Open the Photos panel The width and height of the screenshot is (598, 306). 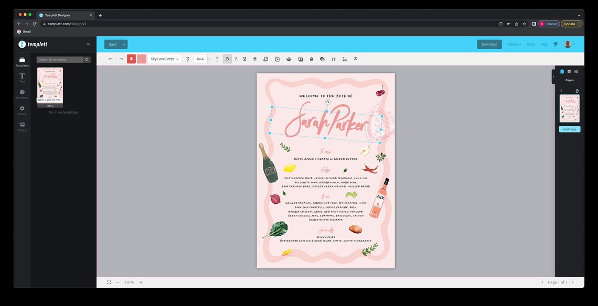tap(22, 126)
